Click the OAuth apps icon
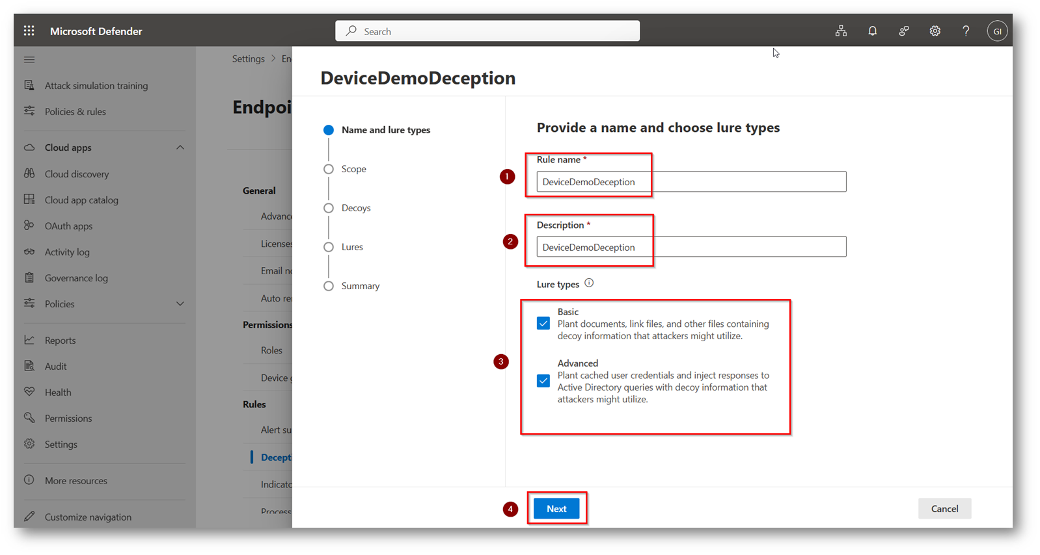Image resolution: width=1040 pixels, height=555 pixels. tap(29, 226)
